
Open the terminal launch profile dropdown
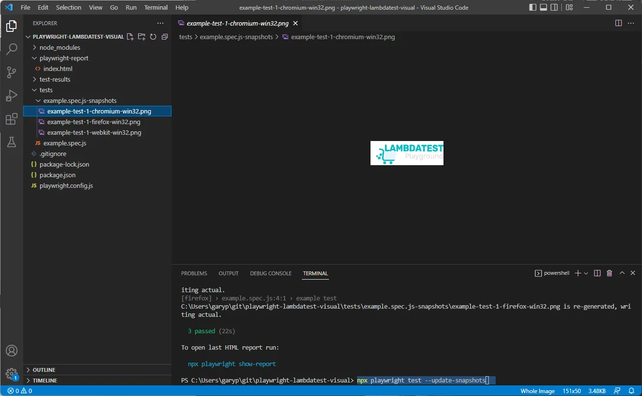pos(586,273)
